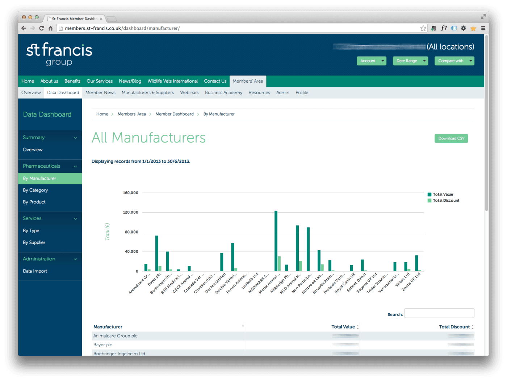Open the Benefits menu item
Viewport: 507px width, 381px height.
tap(72, 81)
